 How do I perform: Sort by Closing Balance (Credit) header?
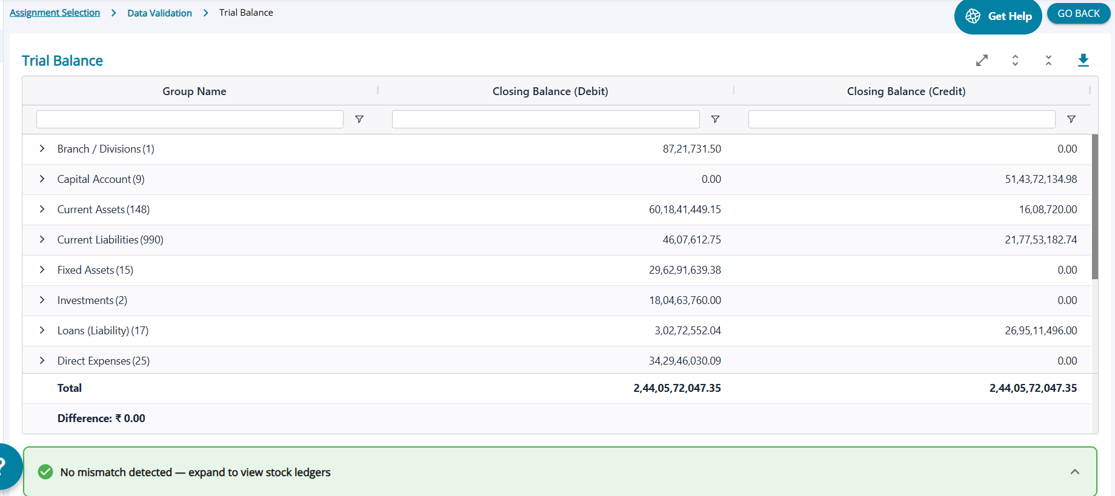pos(907,91)
